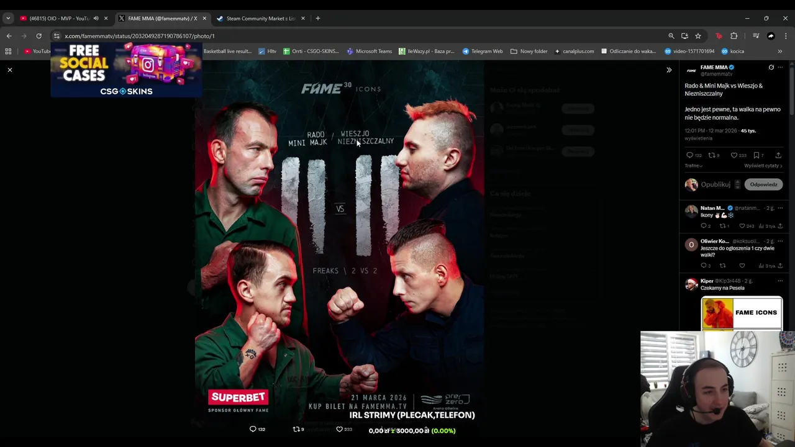Open the media controls icon in the toolbar
This screenshot has width=795, height=447.
[x=756, y=36]
